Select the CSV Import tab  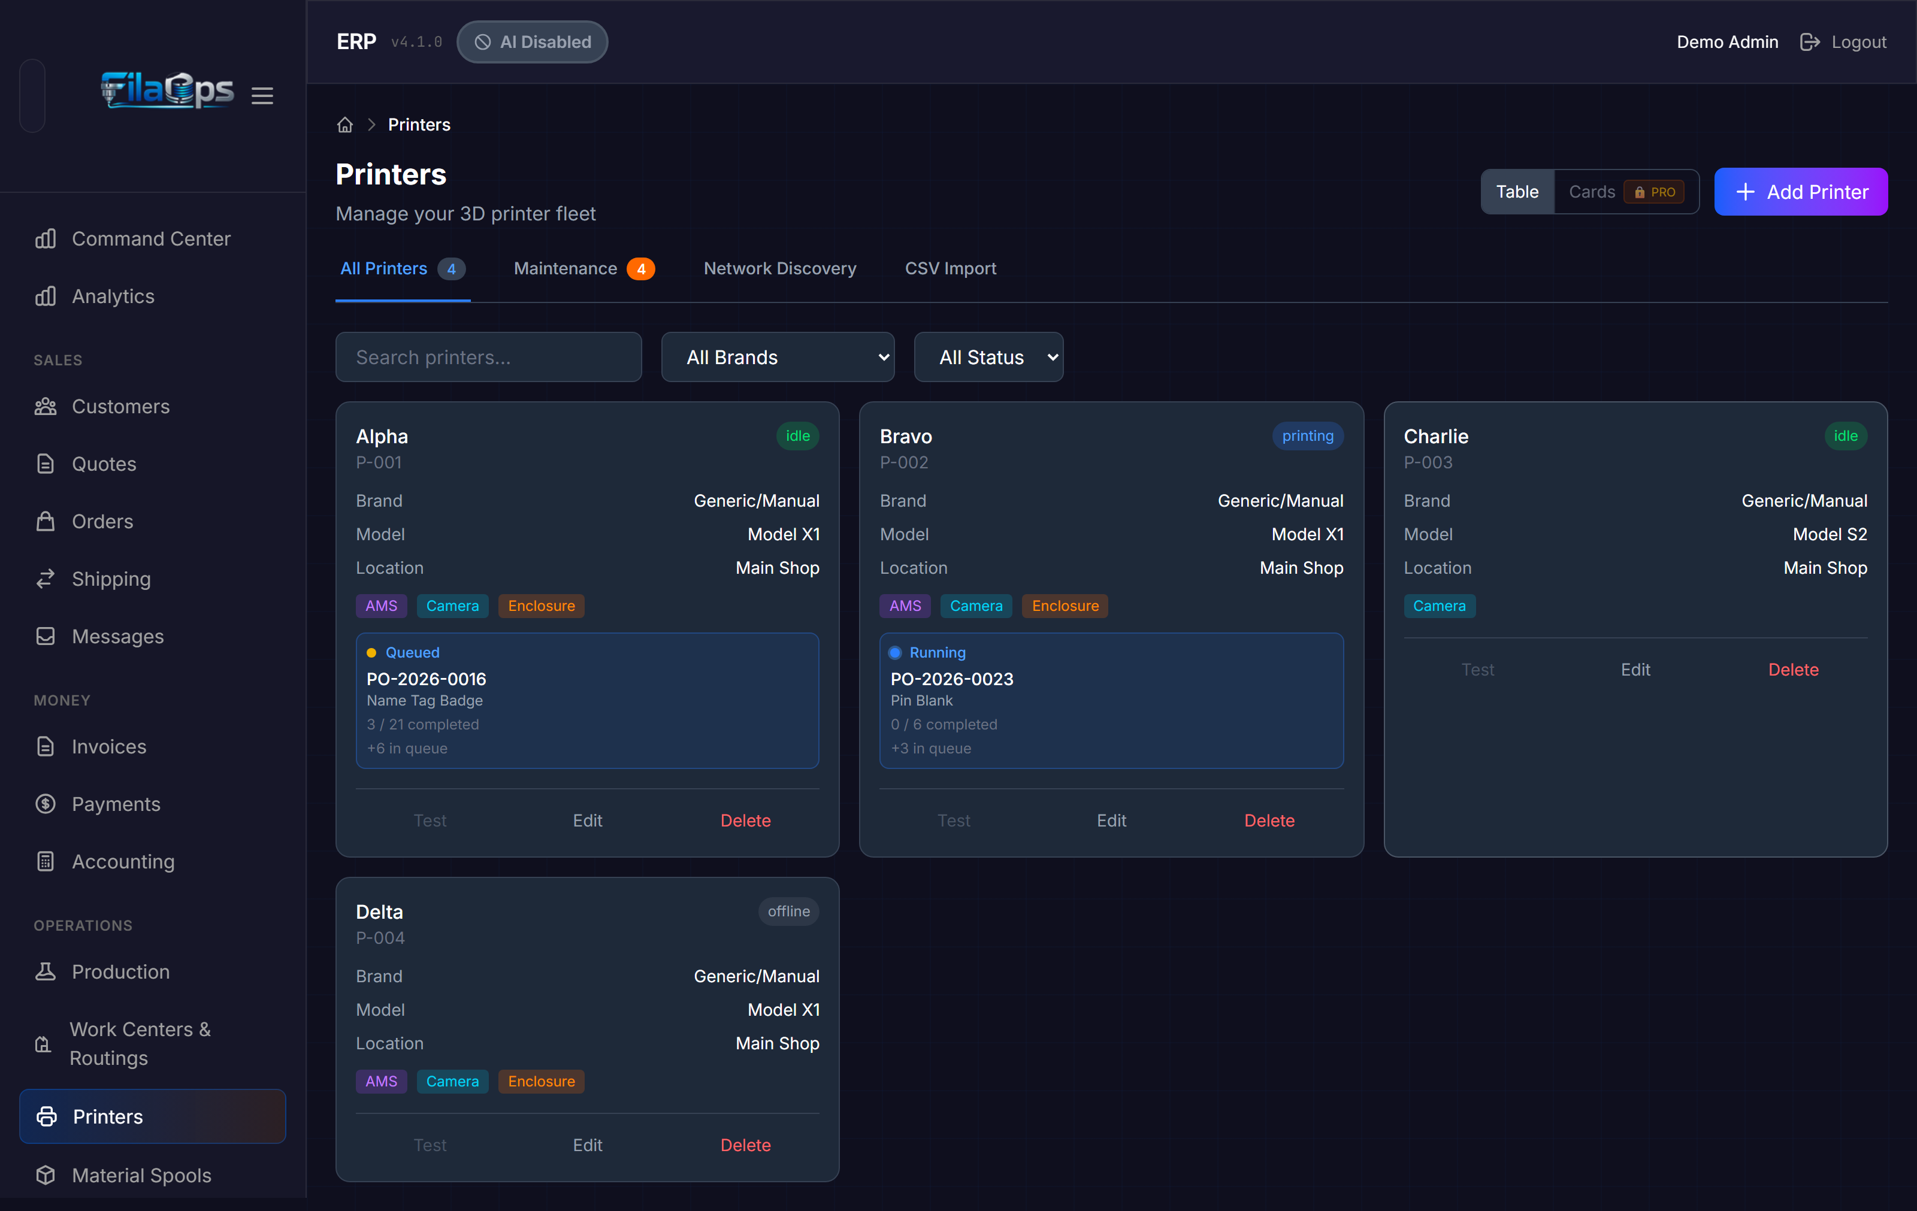point(950,269)
